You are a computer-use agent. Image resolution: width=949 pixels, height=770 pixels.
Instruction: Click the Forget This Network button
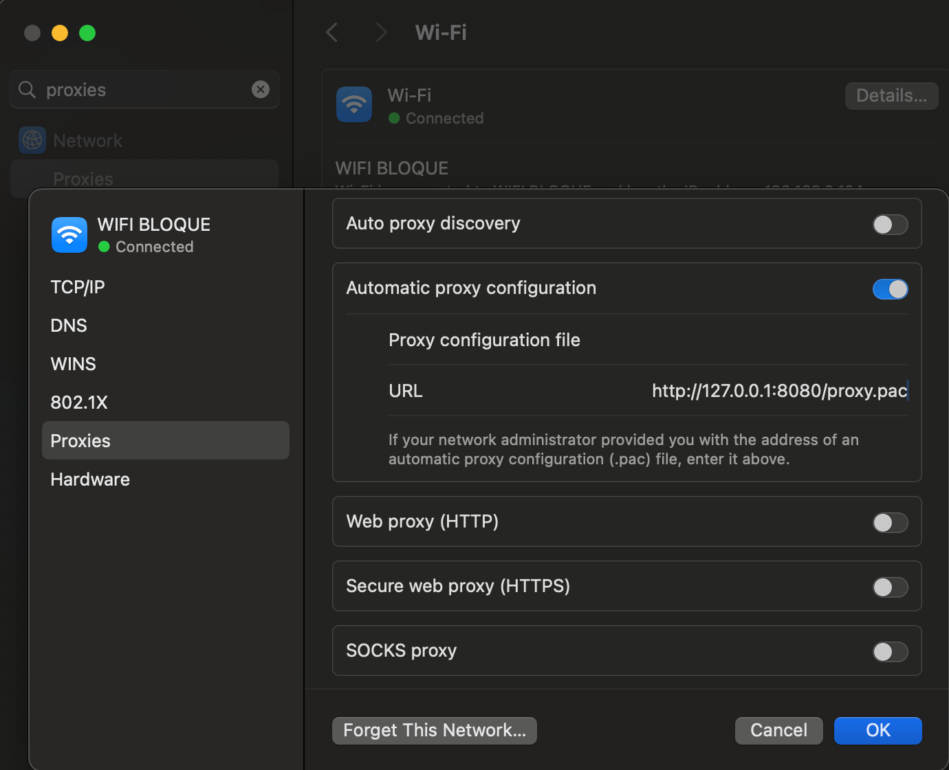click(435, 730)
